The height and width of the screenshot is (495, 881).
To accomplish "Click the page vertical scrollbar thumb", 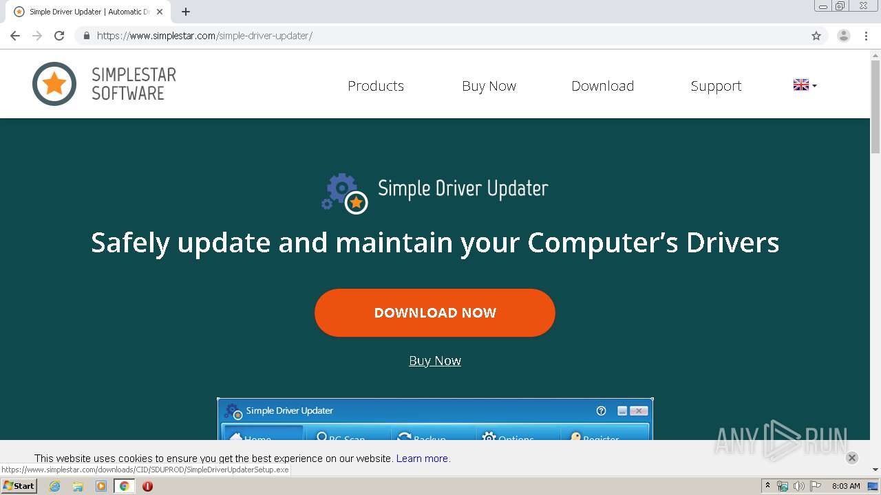I will (x=875, y=107).
